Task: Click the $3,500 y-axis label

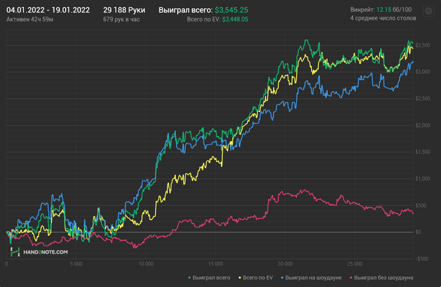Action: pyautogui.click(x=423, y=45)
